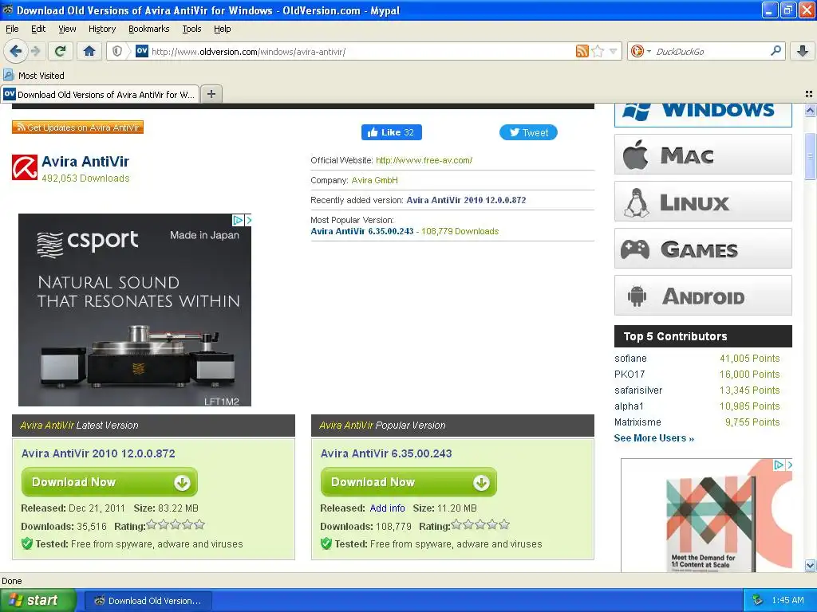The image size is (817, 612).
Task: Open the File menu
Action: (12, 29)
